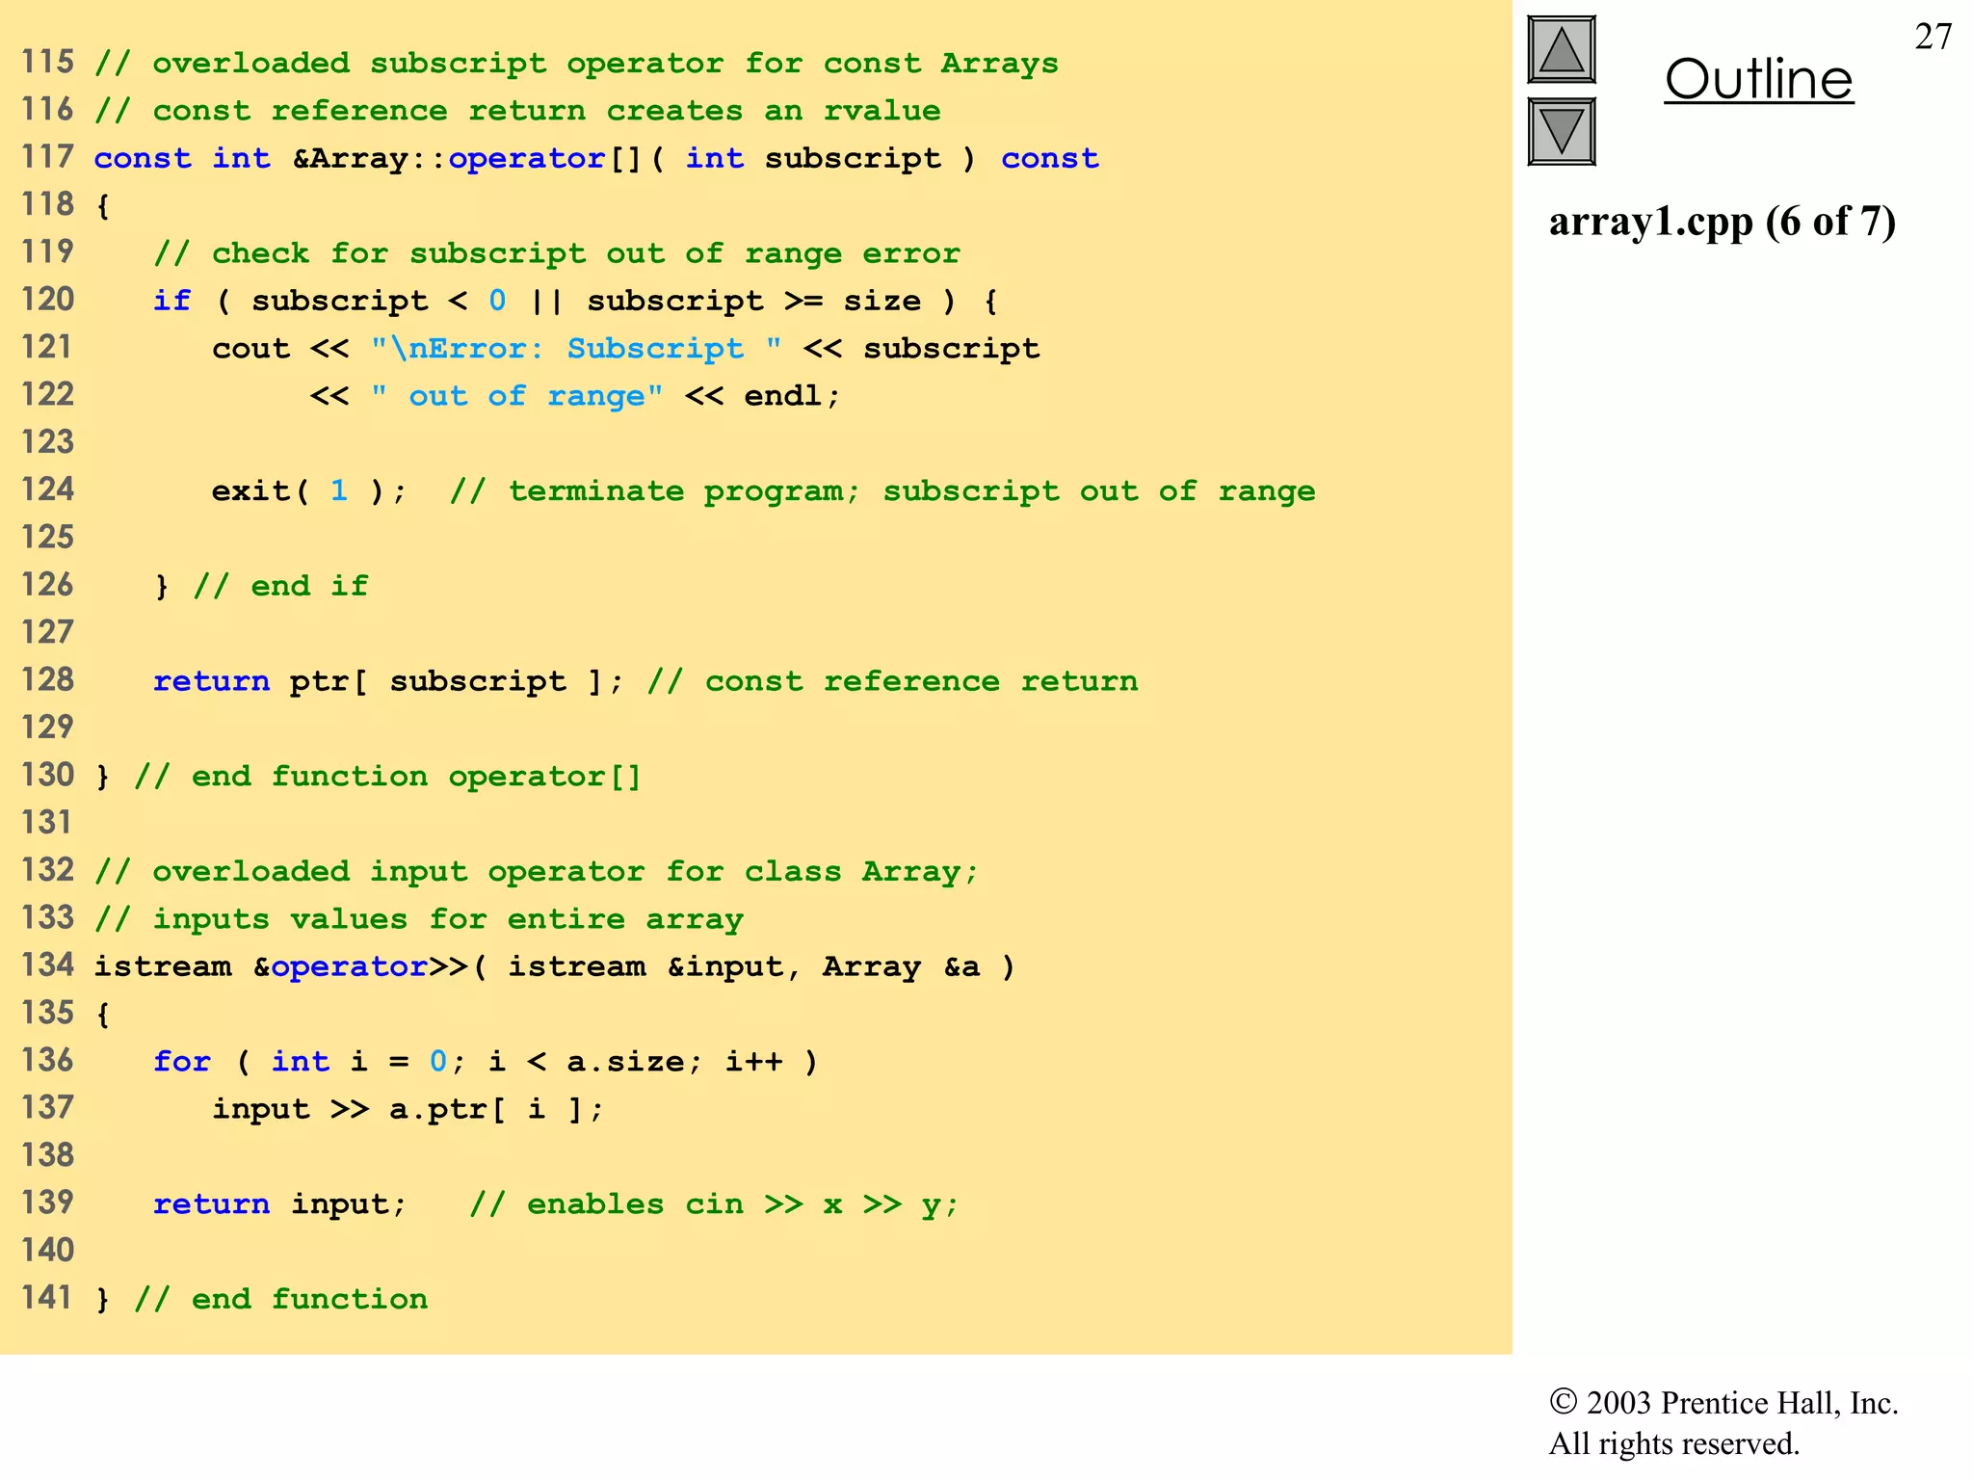
Task: Select the overloaded input operator comment line 132
Action: 537,872
